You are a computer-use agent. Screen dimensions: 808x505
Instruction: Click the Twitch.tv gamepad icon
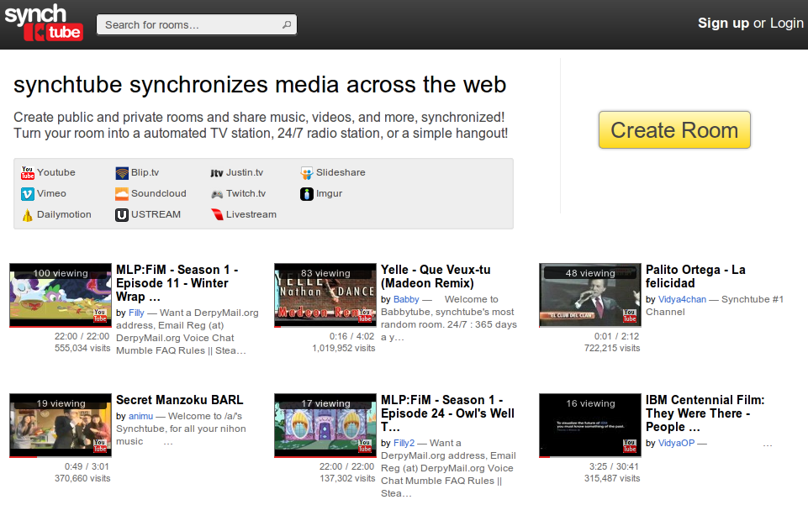tap(217, 194)
